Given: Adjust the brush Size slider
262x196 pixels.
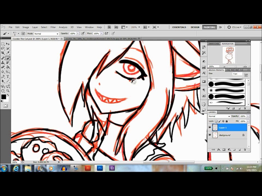Looking at the screenshot, I should 210,77.
